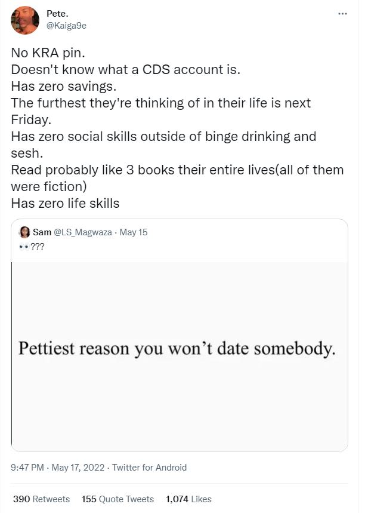Open Pete's profile picture avatar
Screen dimensions: 365x513
(x=25, y=20)
